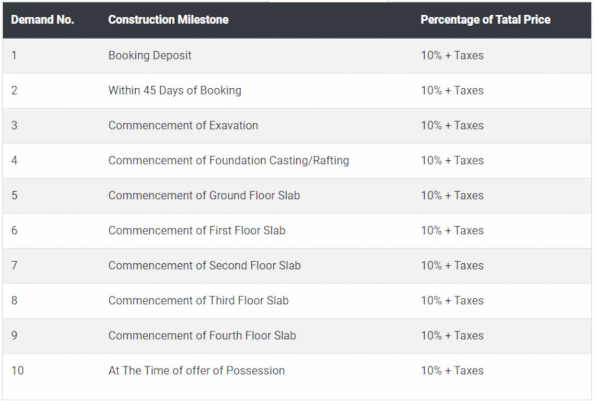This screenshot has height=401, width=597.
Task: Click demand number 7 cell
Action: pos(14,265)
